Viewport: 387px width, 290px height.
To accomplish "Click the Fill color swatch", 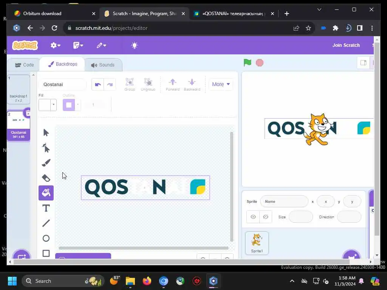I will [x=45, y=105].
